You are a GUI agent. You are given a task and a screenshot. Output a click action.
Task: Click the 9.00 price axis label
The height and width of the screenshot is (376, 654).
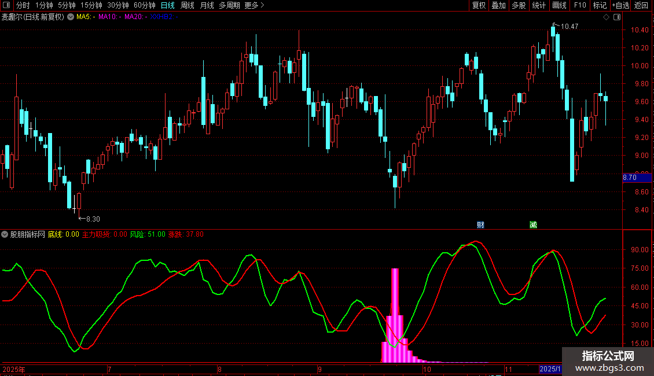click(x=641, y=156)
